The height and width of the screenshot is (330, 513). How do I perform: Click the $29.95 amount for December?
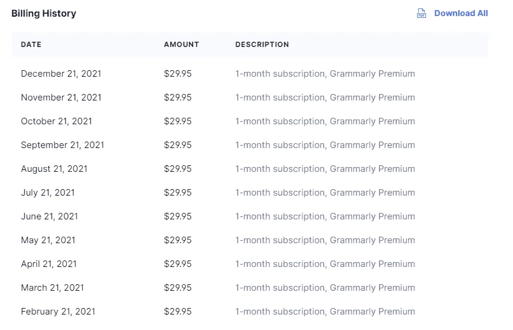[178, 74]
